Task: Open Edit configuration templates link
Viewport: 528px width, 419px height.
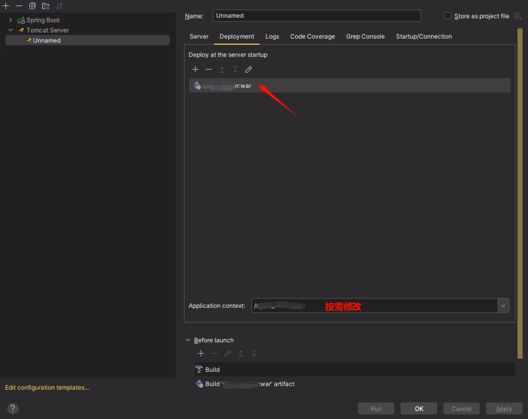Action: [47, 387]
